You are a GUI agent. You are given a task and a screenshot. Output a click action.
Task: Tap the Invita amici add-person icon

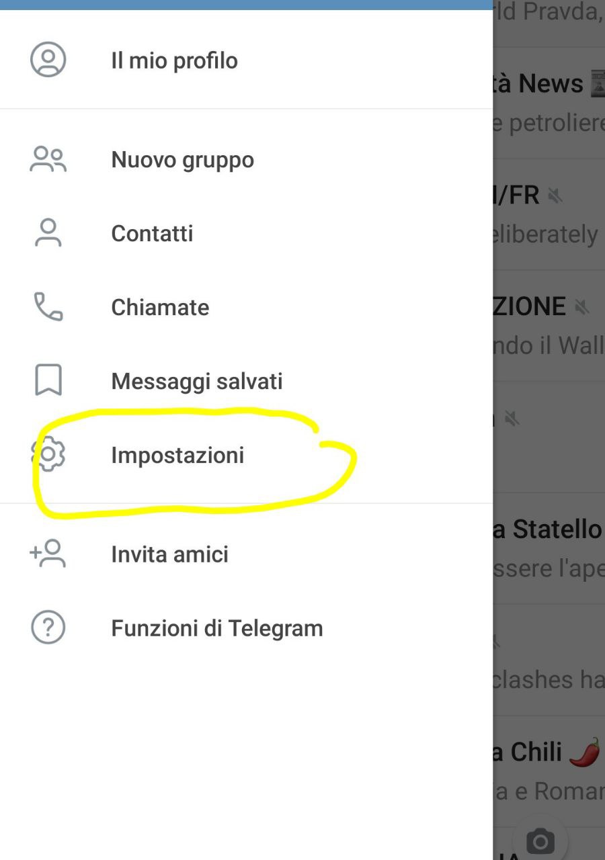click(x=48, y=554)
